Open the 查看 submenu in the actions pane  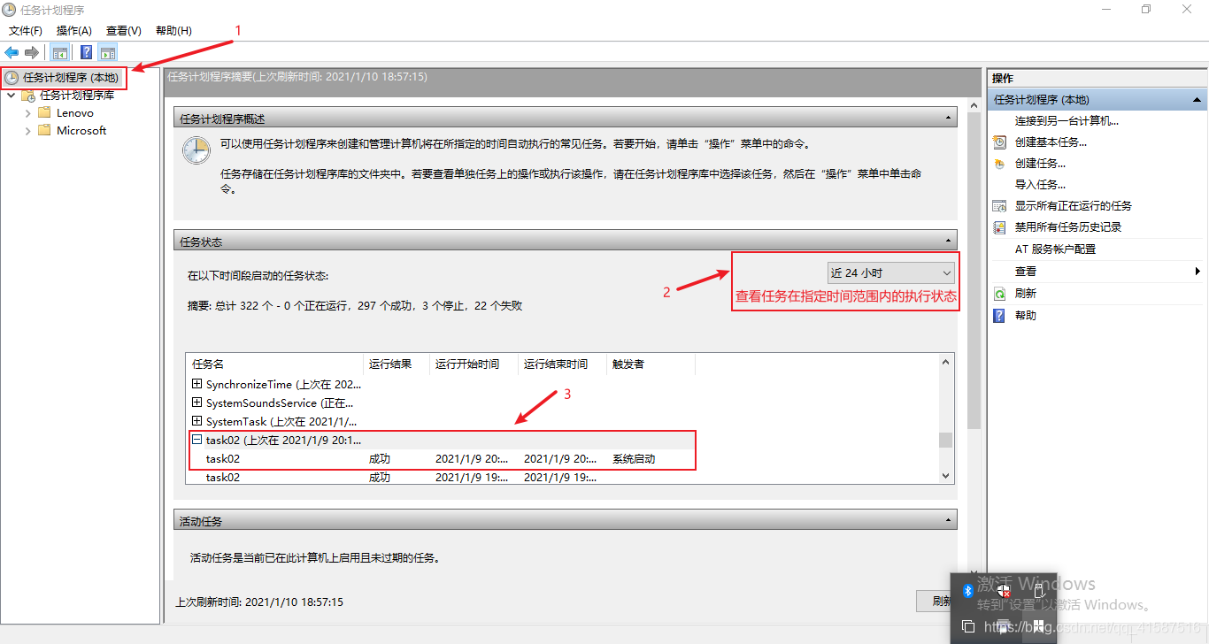pyautogui.click(x=1096, y=272)
